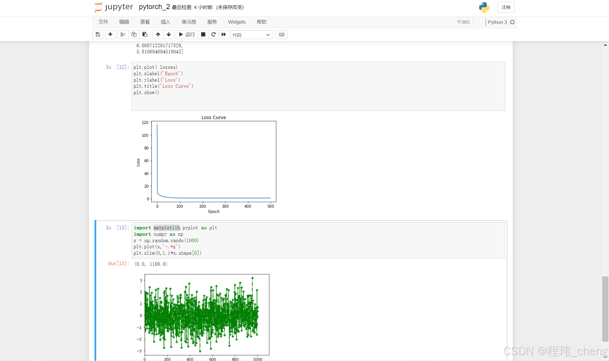Restart kernel and run all cells
609x361 pixels.
pyautogui.click(x=223, y=35)
